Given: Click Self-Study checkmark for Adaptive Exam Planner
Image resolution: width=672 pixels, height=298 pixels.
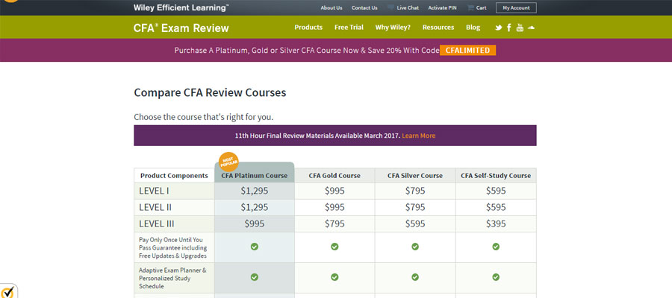Looking at the screenshot, I should (x=496, y=277).
